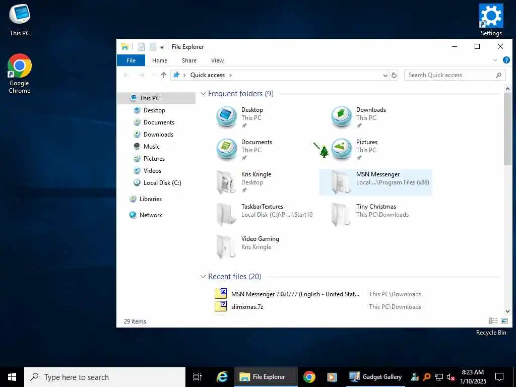This screenshot has width=516, height=387.
Task: Open the Google Chrome desktop shortcut
Action: click(20, 74)
